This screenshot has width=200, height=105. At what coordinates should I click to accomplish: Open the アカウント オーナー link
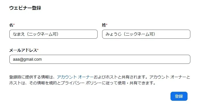click(75, 77)
